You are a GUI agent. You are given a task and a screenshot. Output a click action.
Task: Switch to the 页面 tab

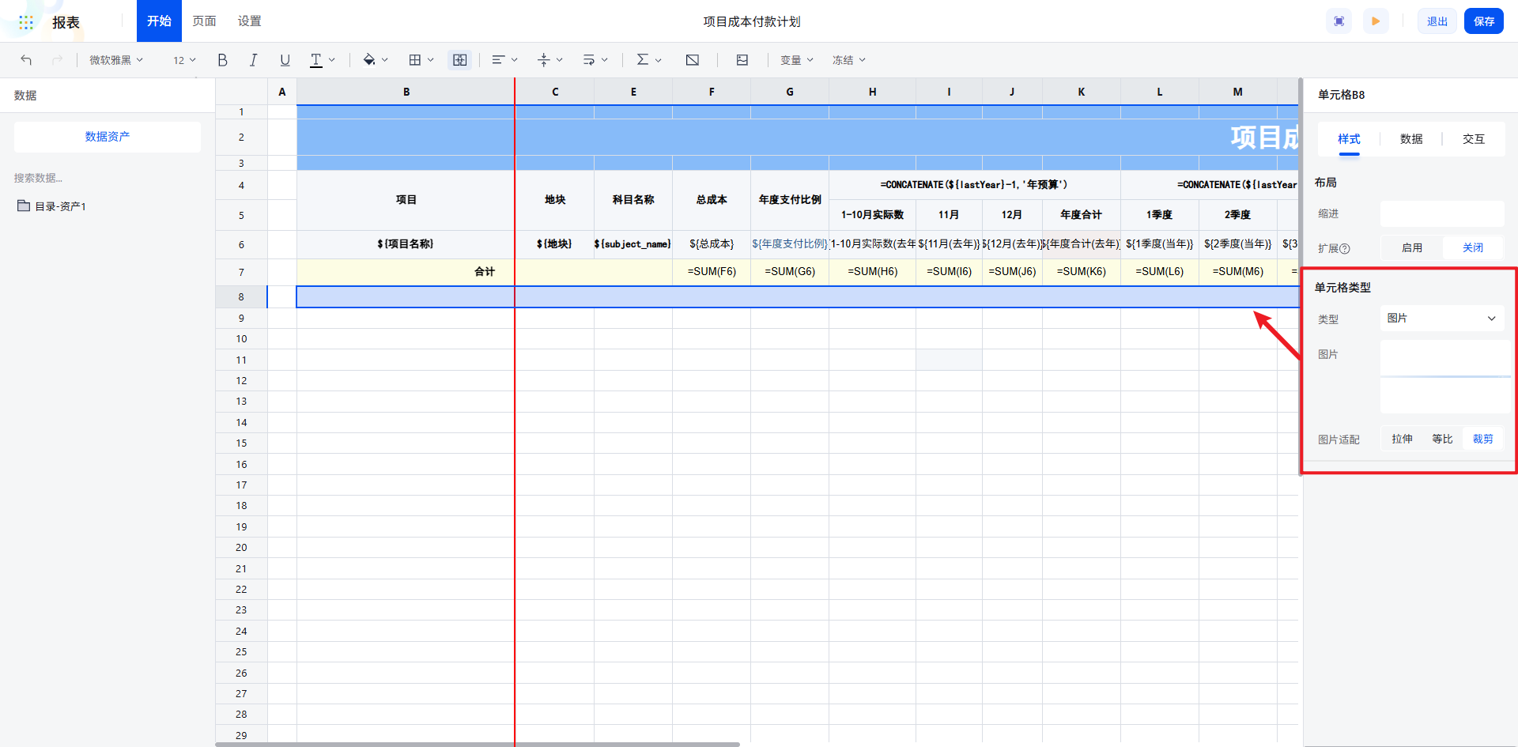tap(204, 21)
